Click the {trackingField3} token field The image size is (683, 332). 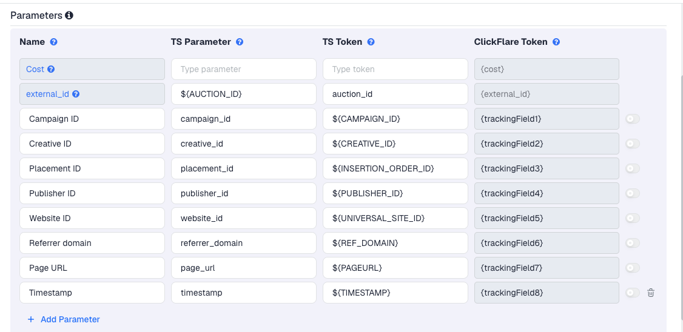point(547,168)
